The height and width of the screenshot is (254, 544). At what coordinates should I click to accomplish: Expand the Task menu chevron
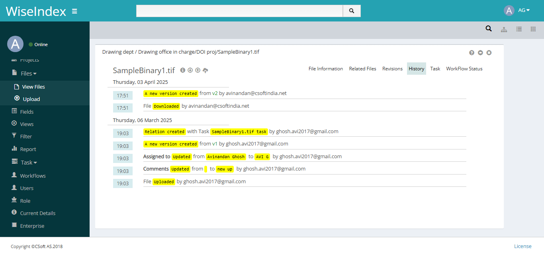(34, 163)
